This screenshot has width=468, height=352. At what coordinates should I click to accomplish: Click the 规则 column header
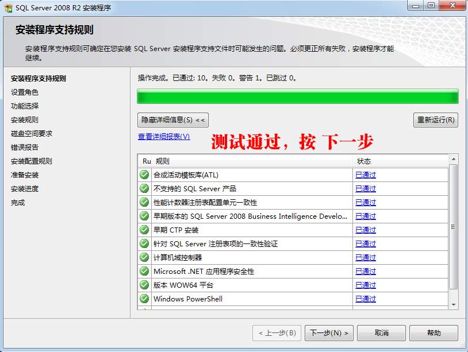(x=163, y=161)
